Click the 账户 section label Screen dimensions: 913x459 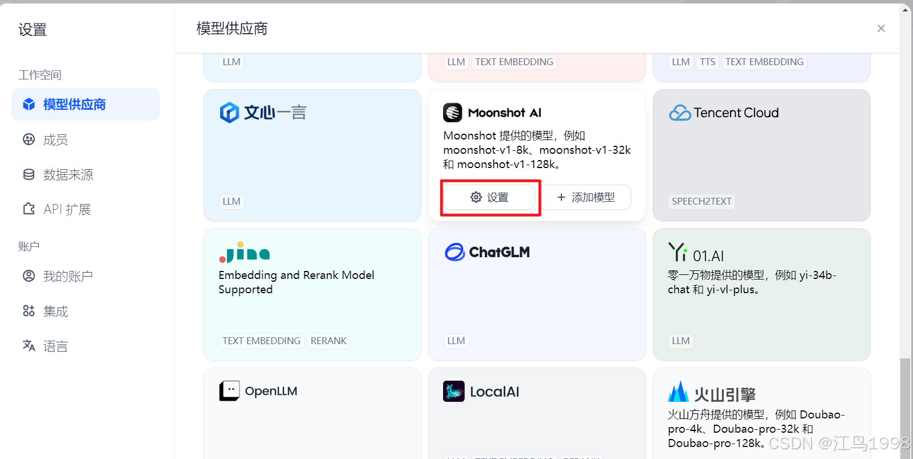(29, 246)
